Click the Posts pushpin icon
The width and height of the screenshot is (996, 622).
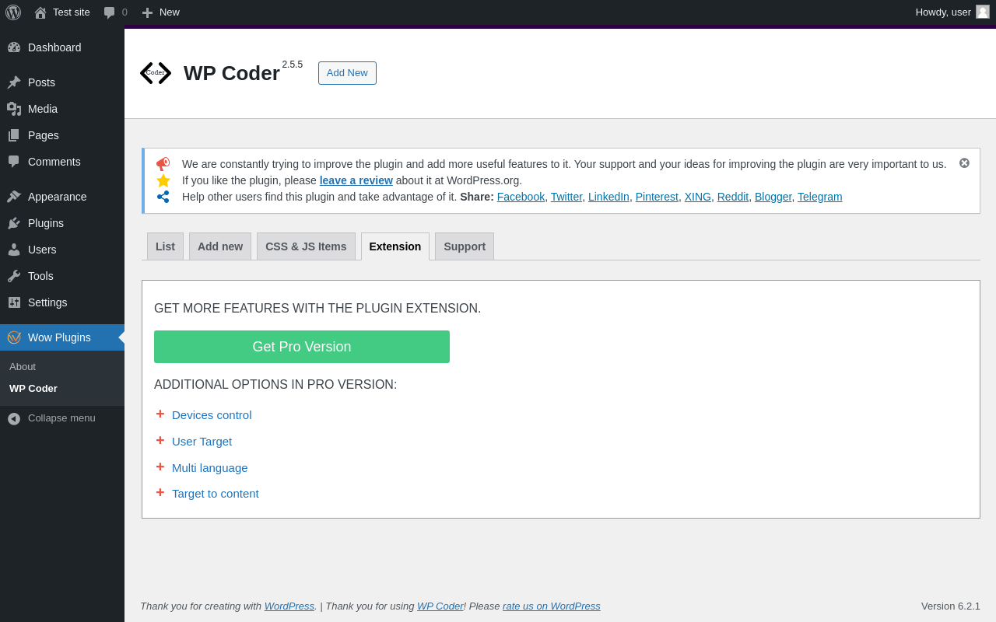click(x=14, y=82)
